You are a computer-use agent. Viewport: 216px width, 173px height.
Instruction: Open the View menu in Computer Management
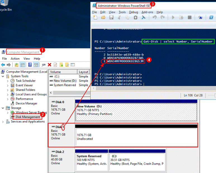click(27, 58)
